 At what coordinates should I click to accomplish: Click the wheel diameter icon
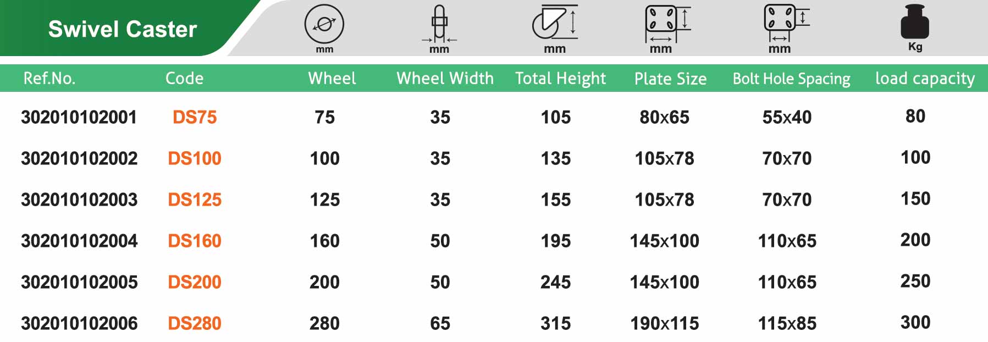(x=324, y=24)
